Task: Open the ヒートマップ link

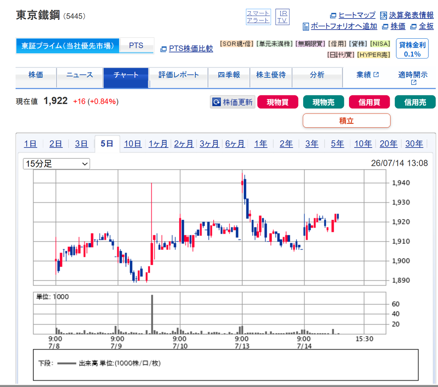Action: click(357, 15)
